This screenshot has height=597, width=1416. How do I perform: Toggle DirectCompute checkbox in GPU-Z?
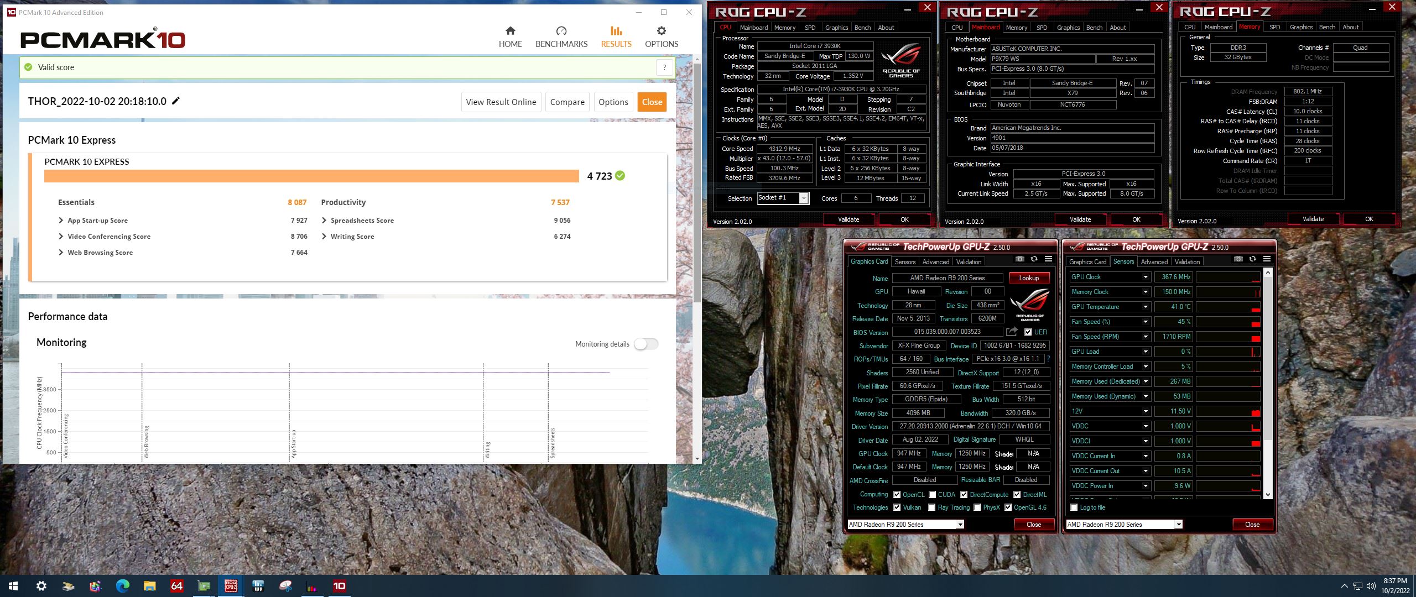pos(964,495)
